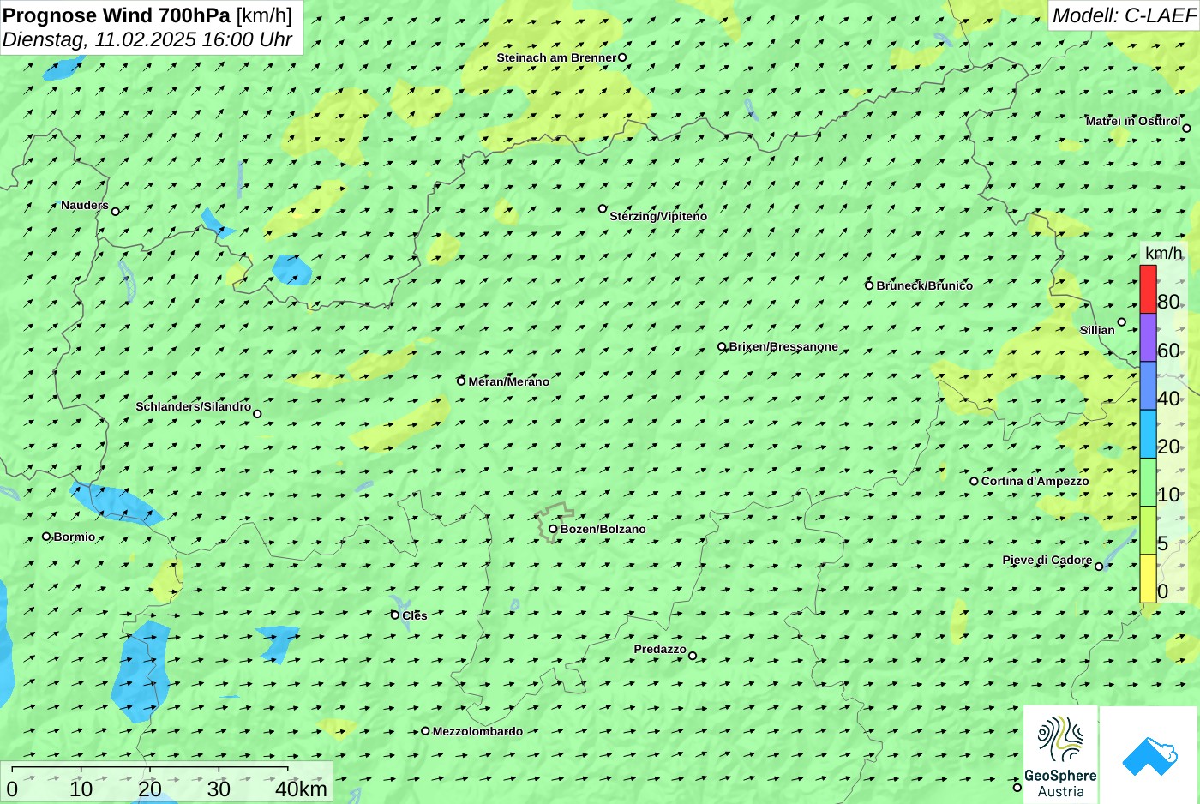Click the 'Cles' label

pos(415,615)
